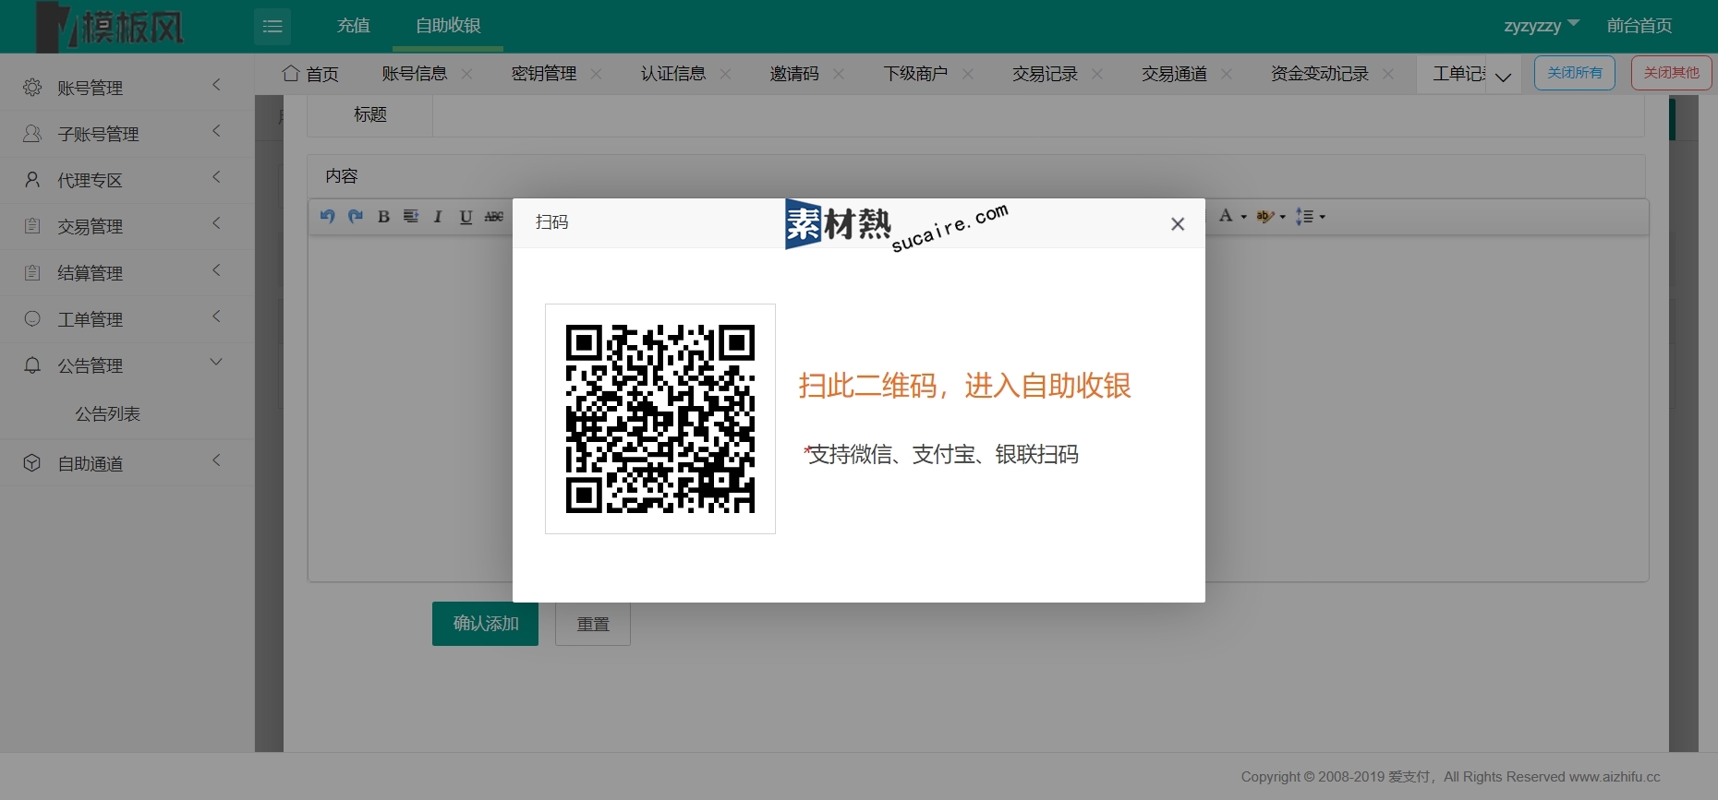Toggle underline formatting in the editor

point(466,217)
